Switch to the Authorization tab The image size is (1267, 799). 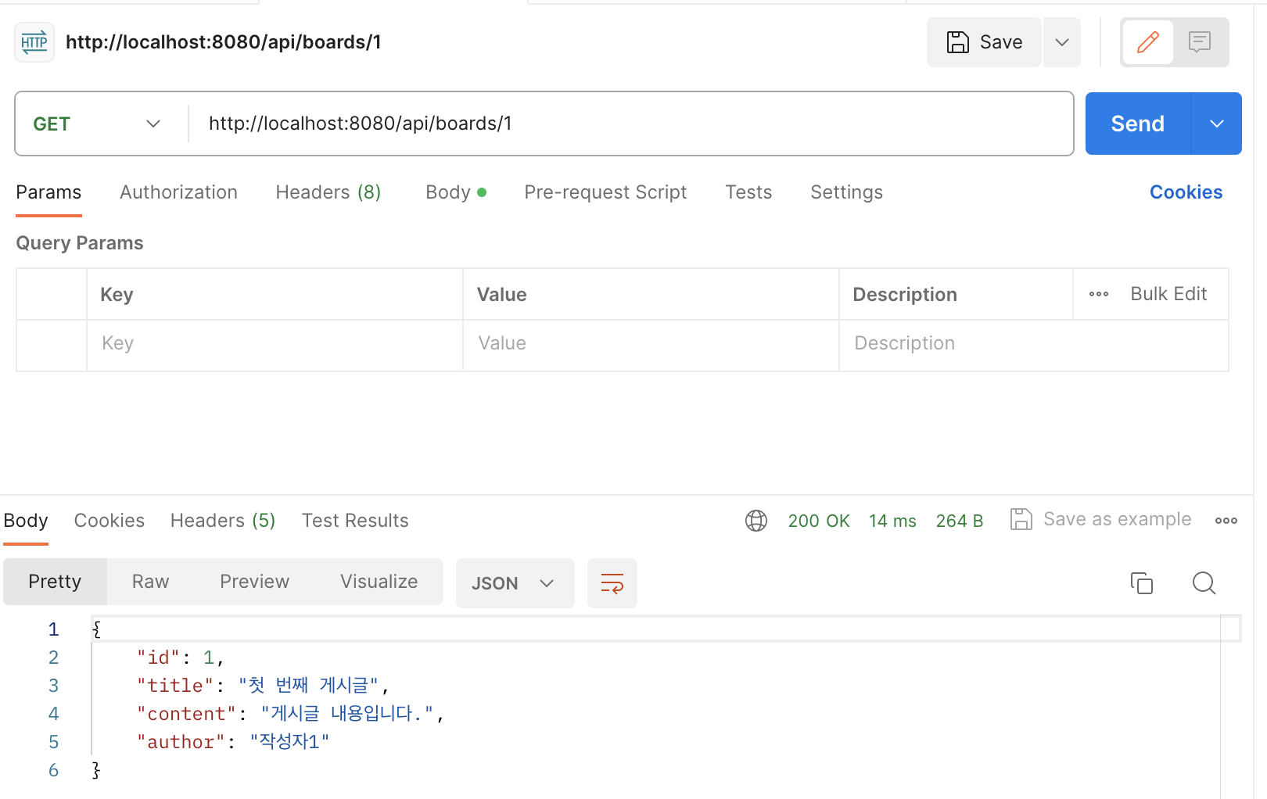178,192
